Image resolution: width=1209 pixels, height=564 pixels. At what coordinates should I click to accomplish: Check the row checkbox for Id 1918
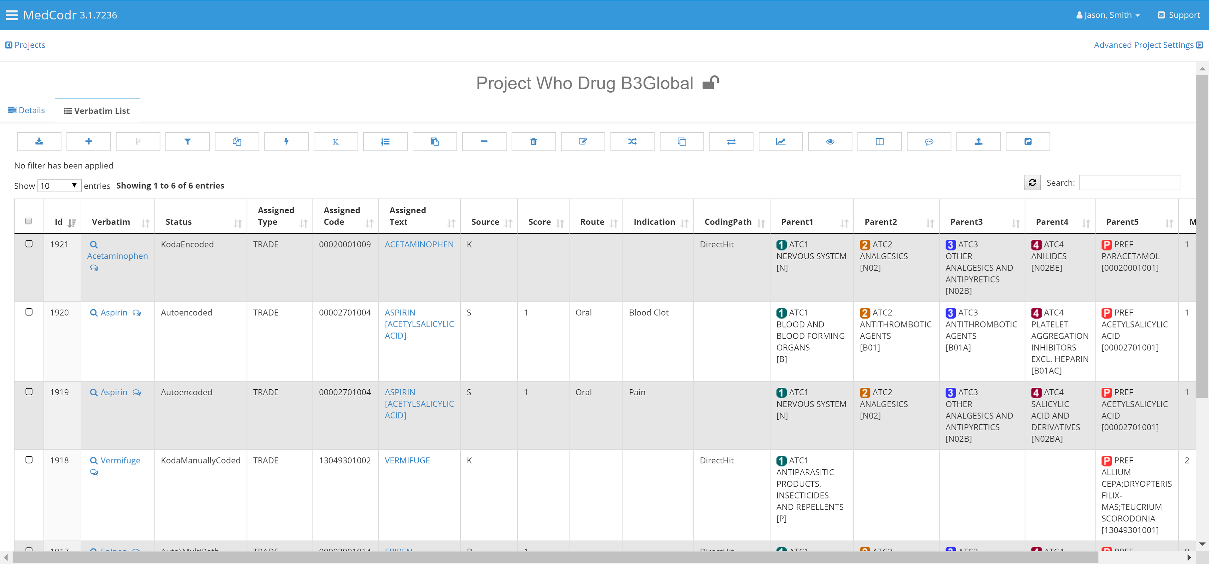tap(29, 460)
